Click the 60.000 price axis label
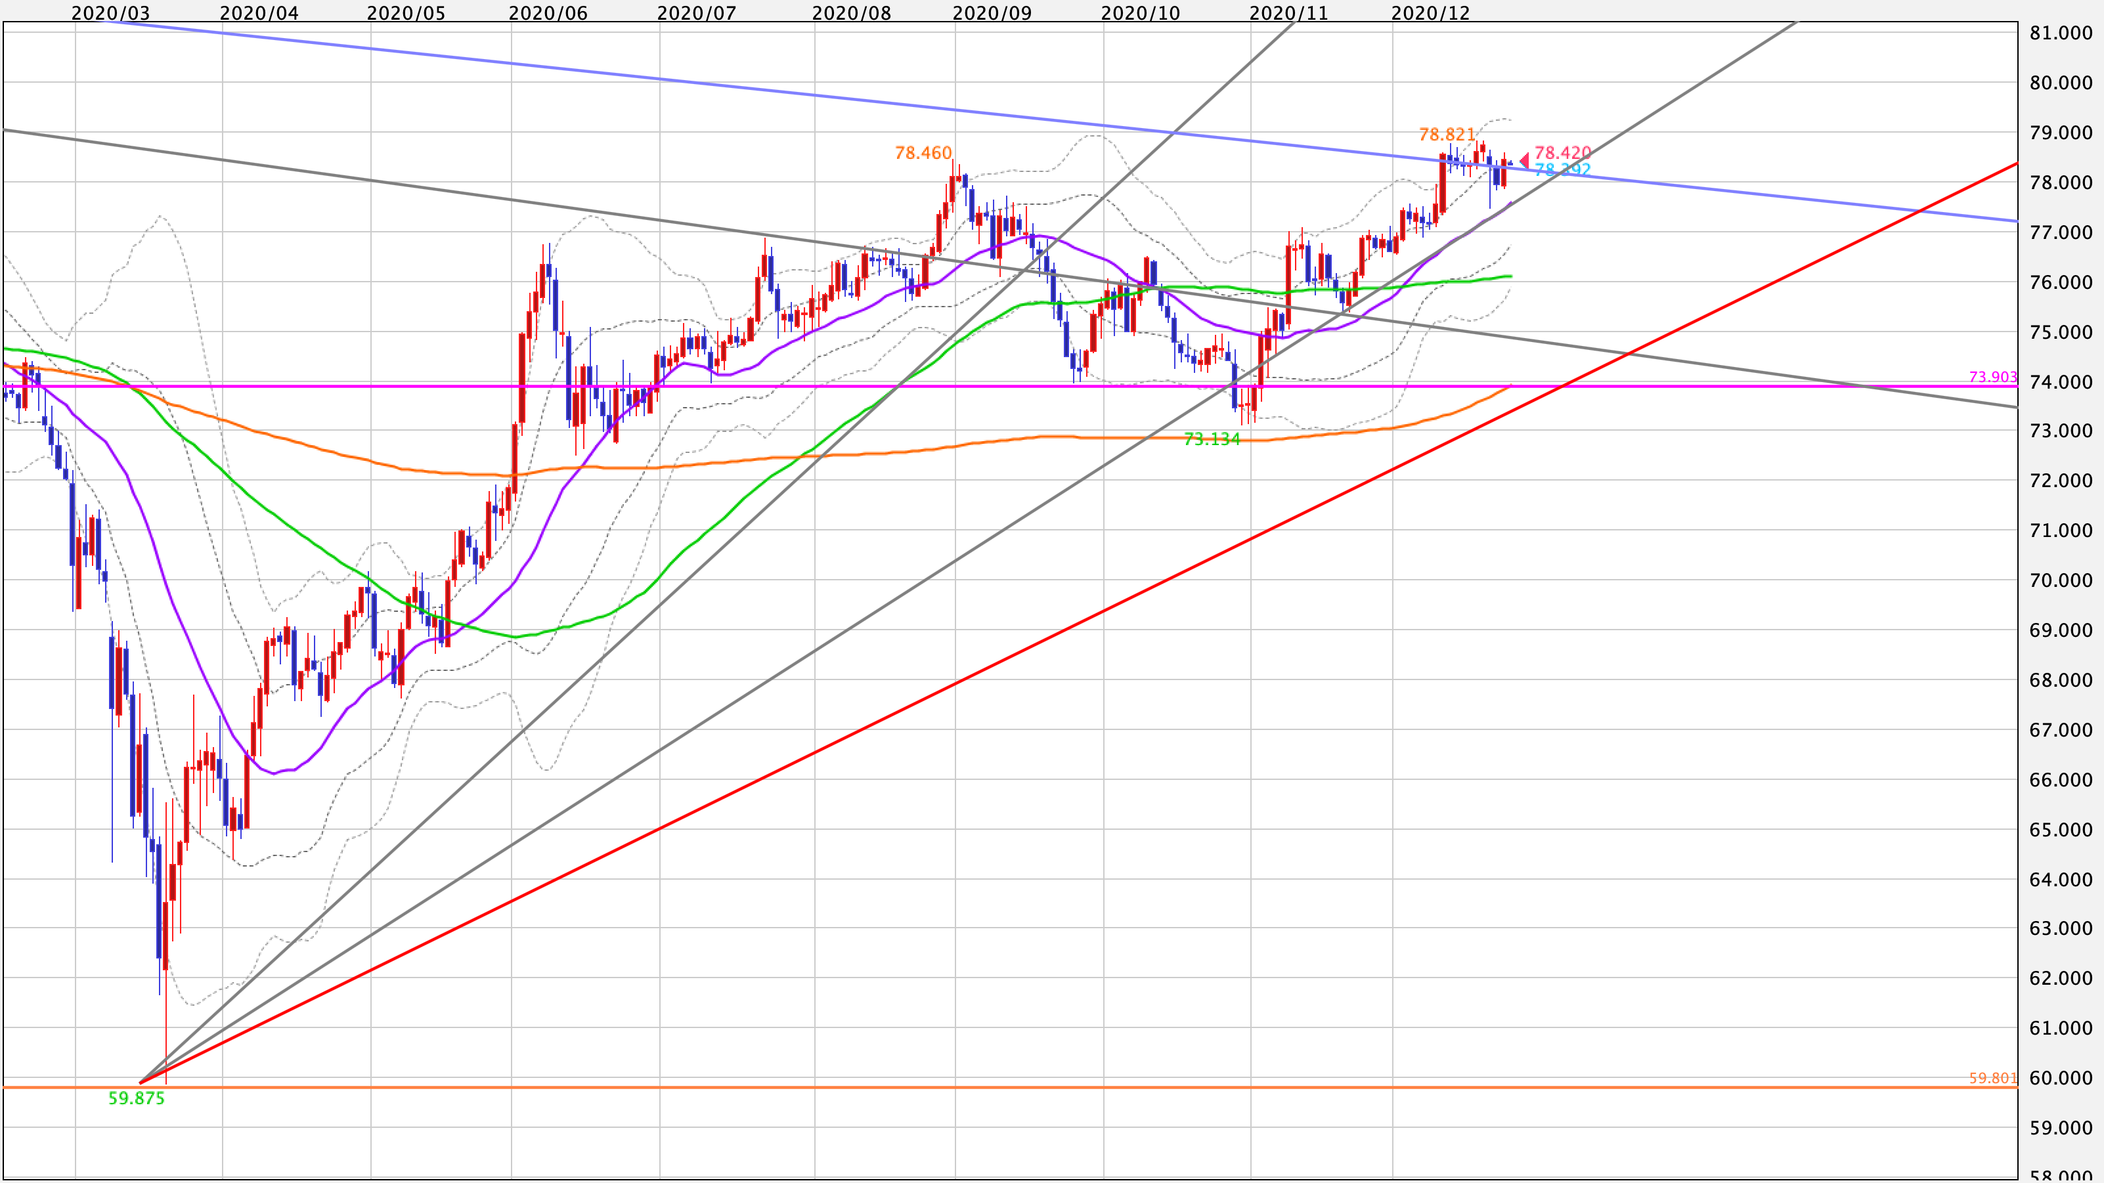Image resolution: width=2104 pixels, height=1183 pixels. pos(2061,1078)
